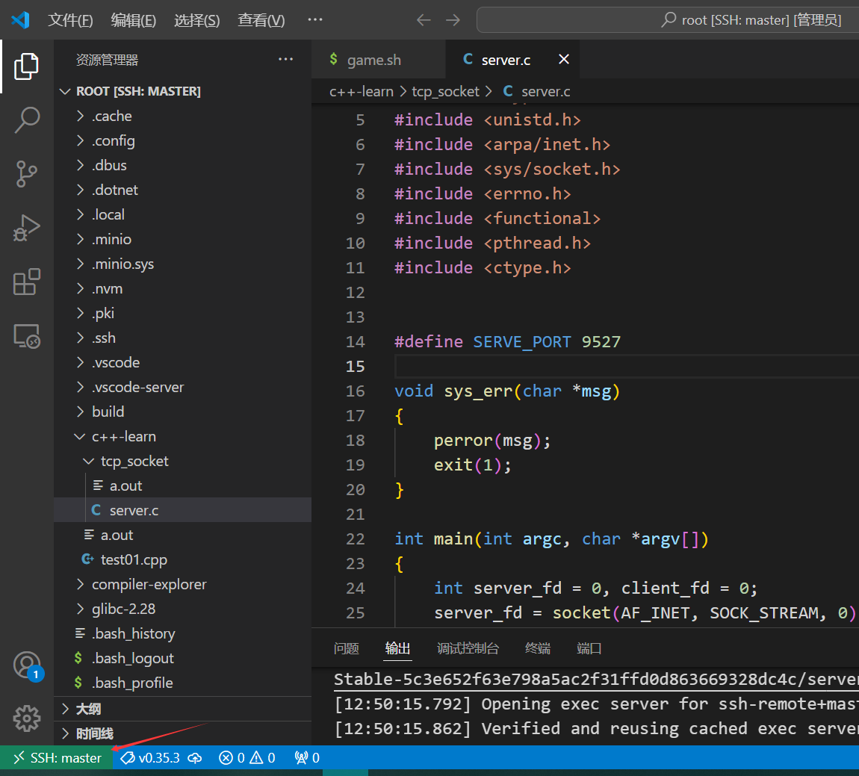Viewport: 859px width, 776px height.
Task: Open .bash_logout file
Action: pyautogui.click(x=182, y=658)
